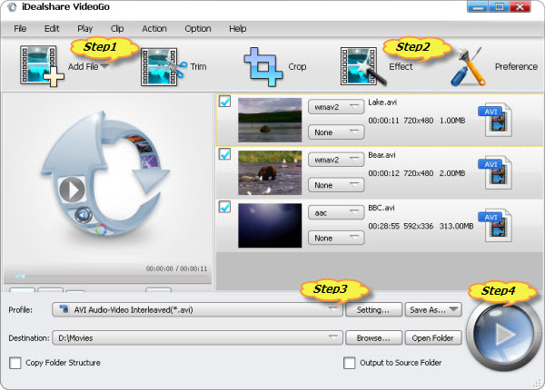Open the Clip menu
Viewport: 545px width, 390px height.
[117, 28]
